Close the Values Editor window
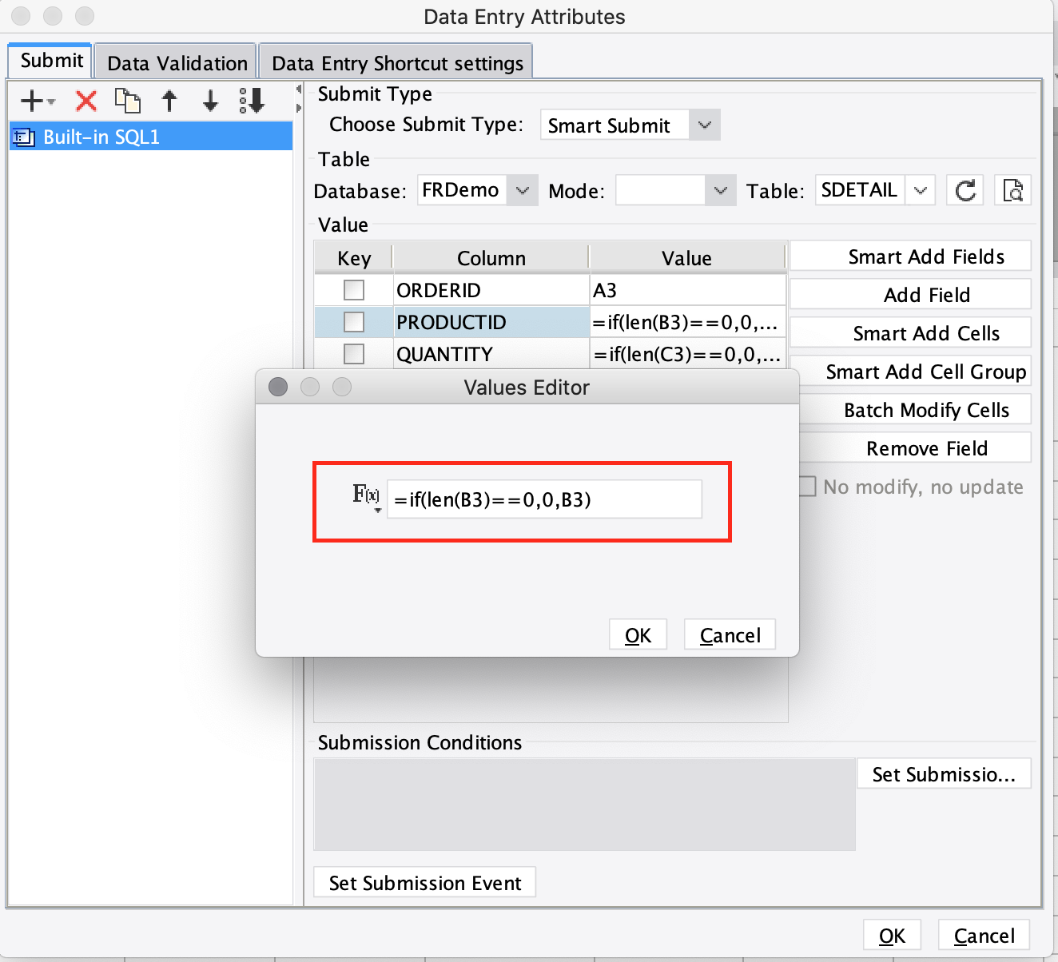 click(278, 387)
